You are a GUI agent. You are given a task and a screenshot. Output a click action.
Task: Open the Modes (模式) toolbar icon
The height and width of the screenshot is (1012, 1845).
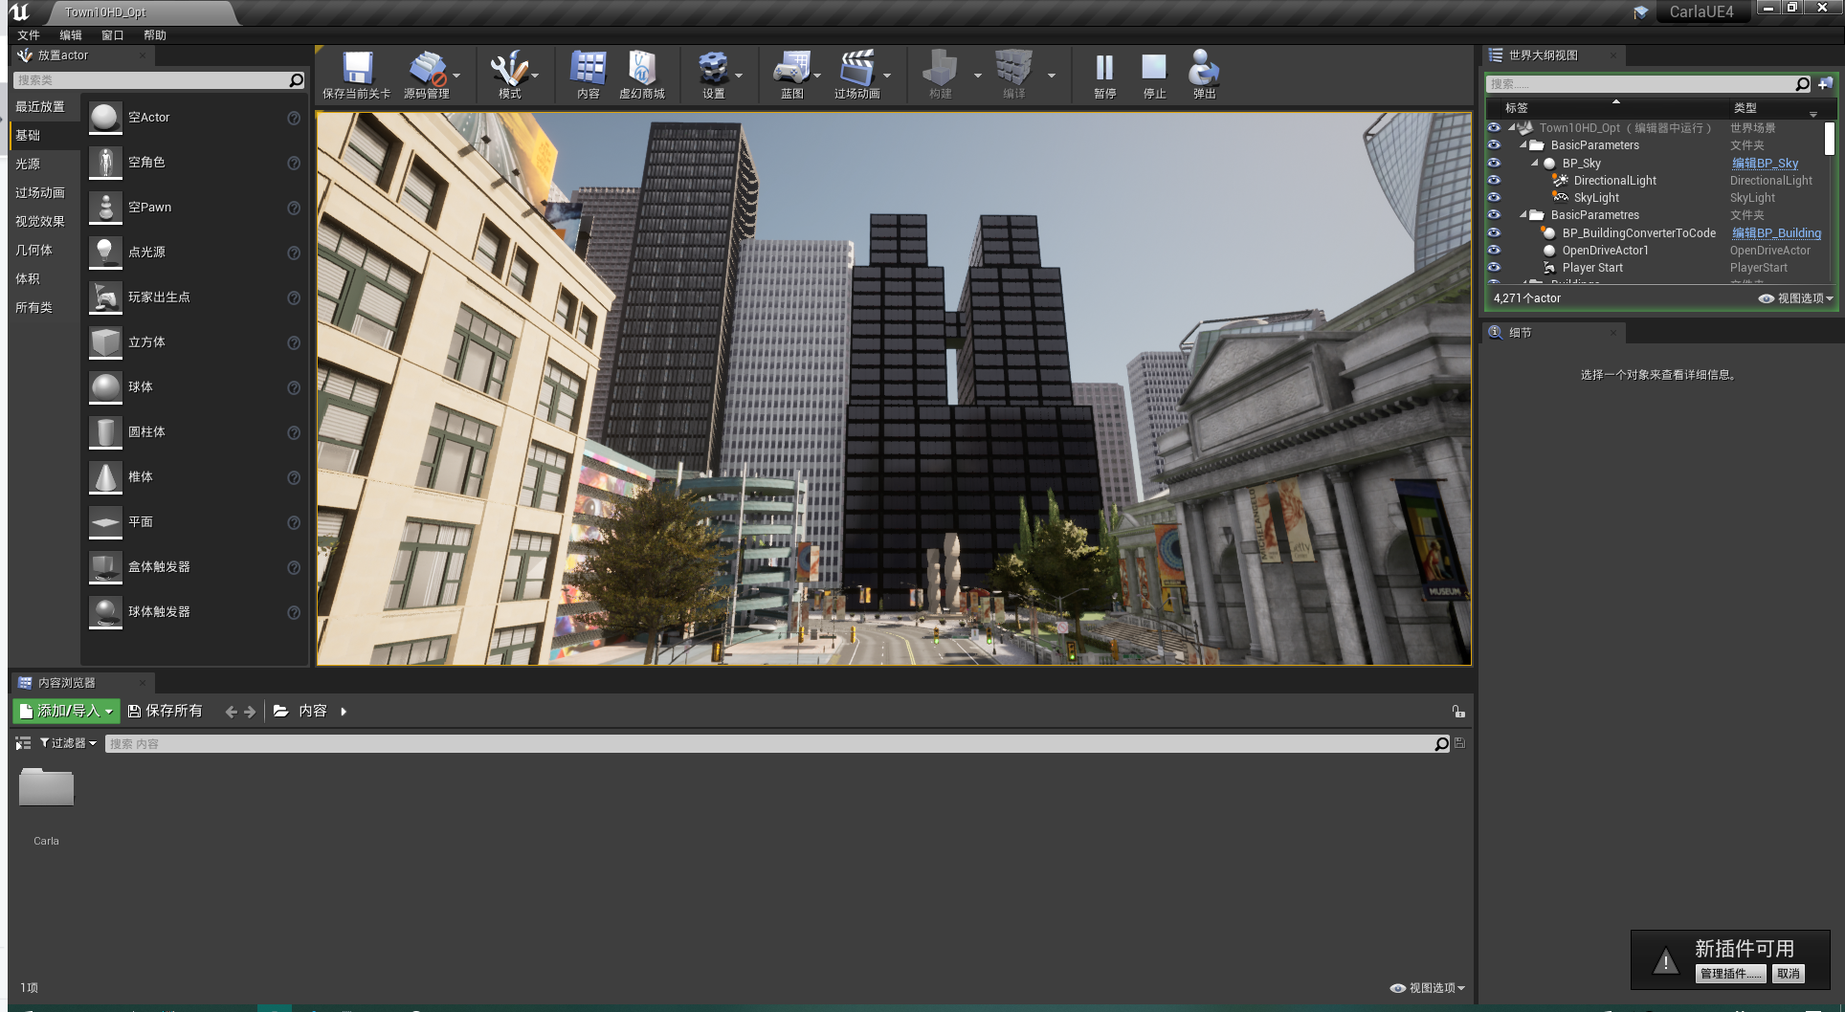tap(509, 75)
